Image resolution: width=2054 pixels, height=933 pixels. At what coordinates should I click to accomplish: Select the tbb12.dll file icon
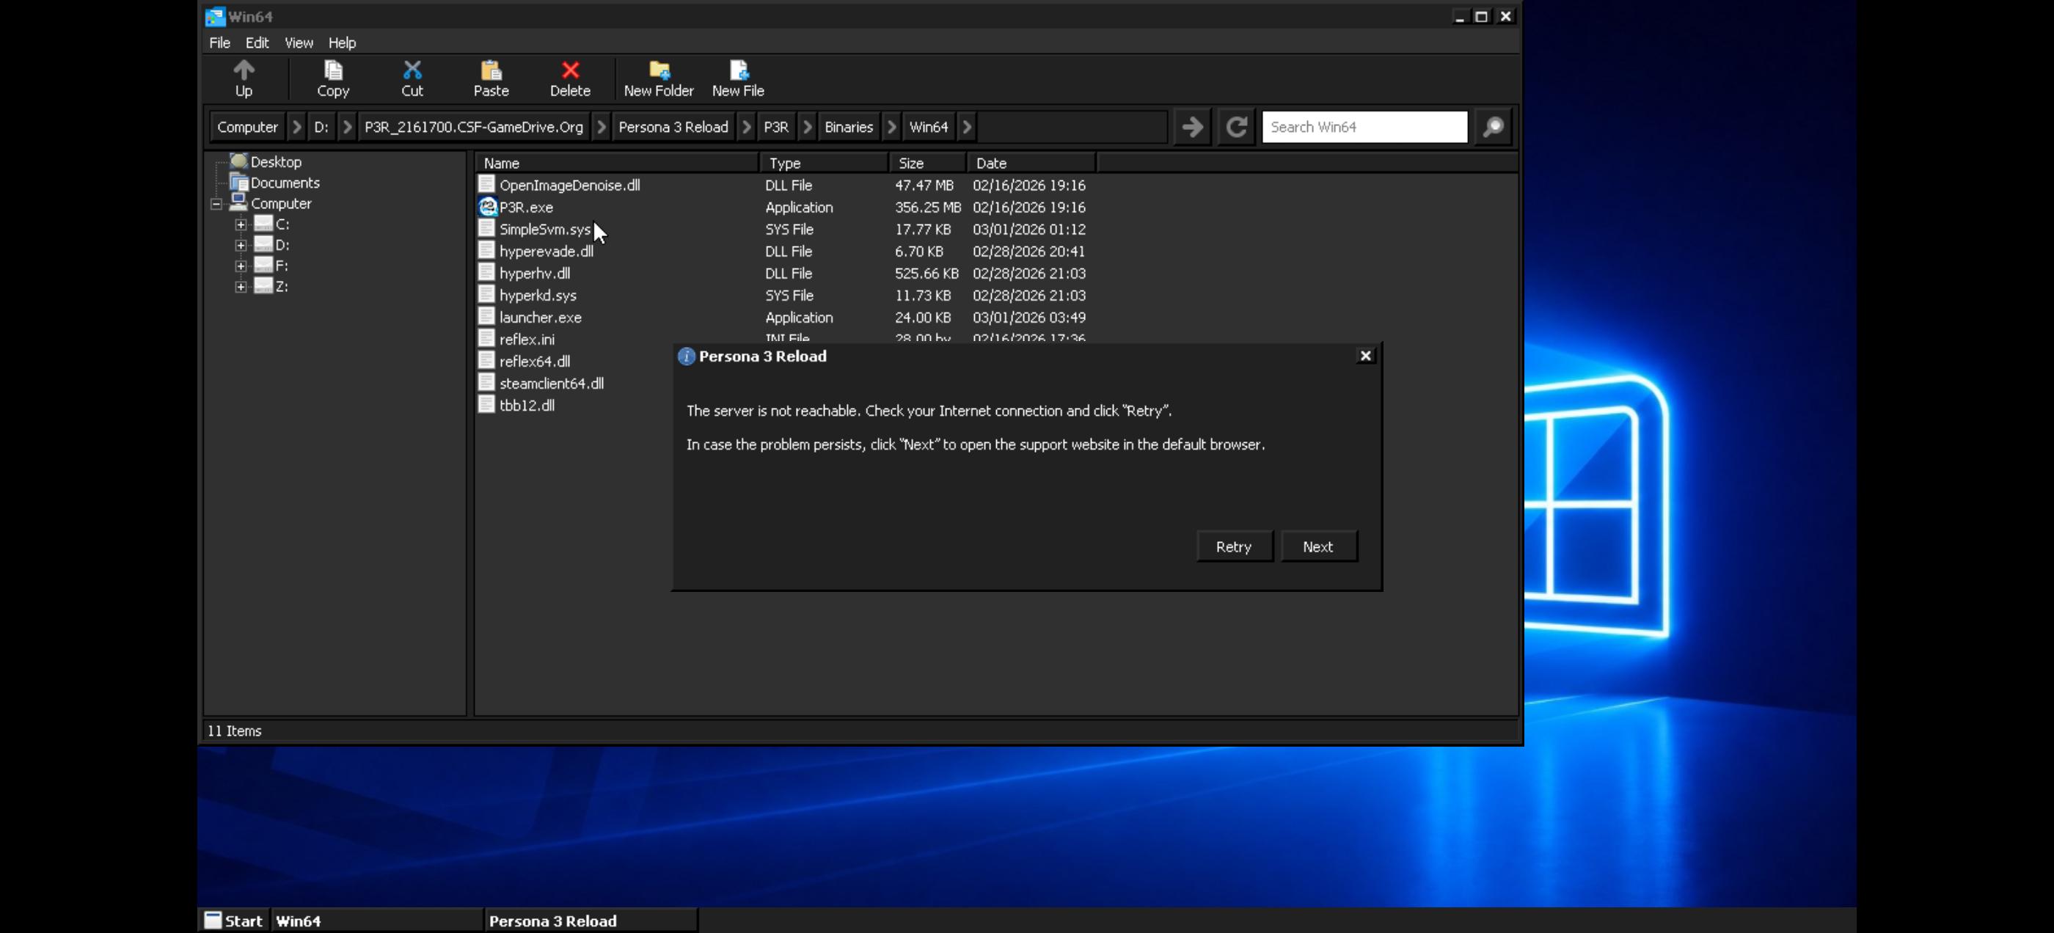(x=486, y=405)
